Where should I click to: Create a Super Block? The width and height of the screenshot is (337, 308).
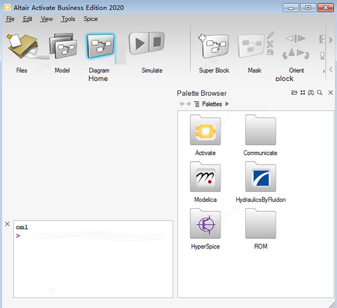(x=214, y=47)
